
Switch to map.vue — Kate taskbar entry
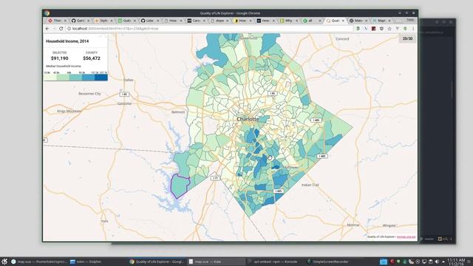coord(217,262)
